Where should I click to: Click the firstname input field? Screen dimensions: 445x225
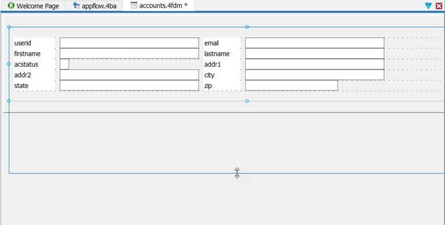coord(130,53)
